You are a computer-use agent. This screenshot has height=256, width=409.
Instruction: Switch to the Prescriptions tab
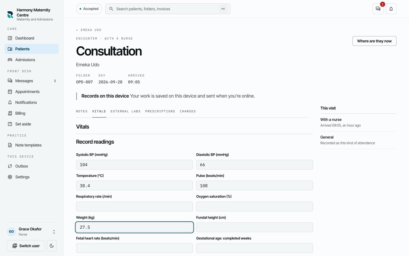(x=160, y=111)
